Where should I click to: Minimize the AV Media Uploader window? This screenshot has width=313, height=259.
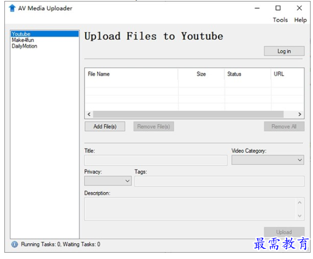point(257,8)
